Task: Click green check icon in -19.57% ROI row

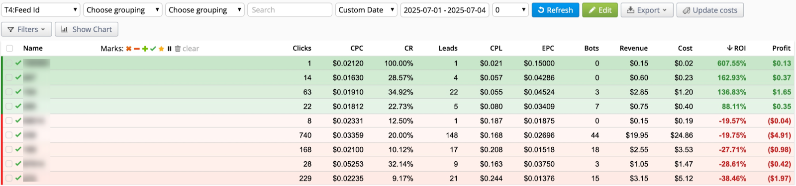Action: point(18,121)
